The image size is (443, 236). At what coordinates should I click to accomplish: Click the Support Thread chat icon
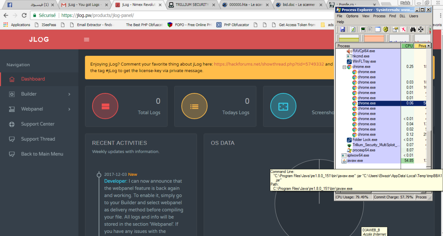(12, 139)
